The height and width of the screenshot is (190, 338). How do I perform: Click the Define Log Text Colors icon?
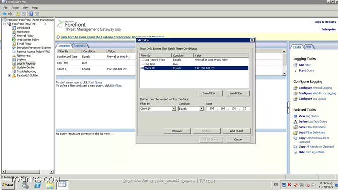point(295,121)
